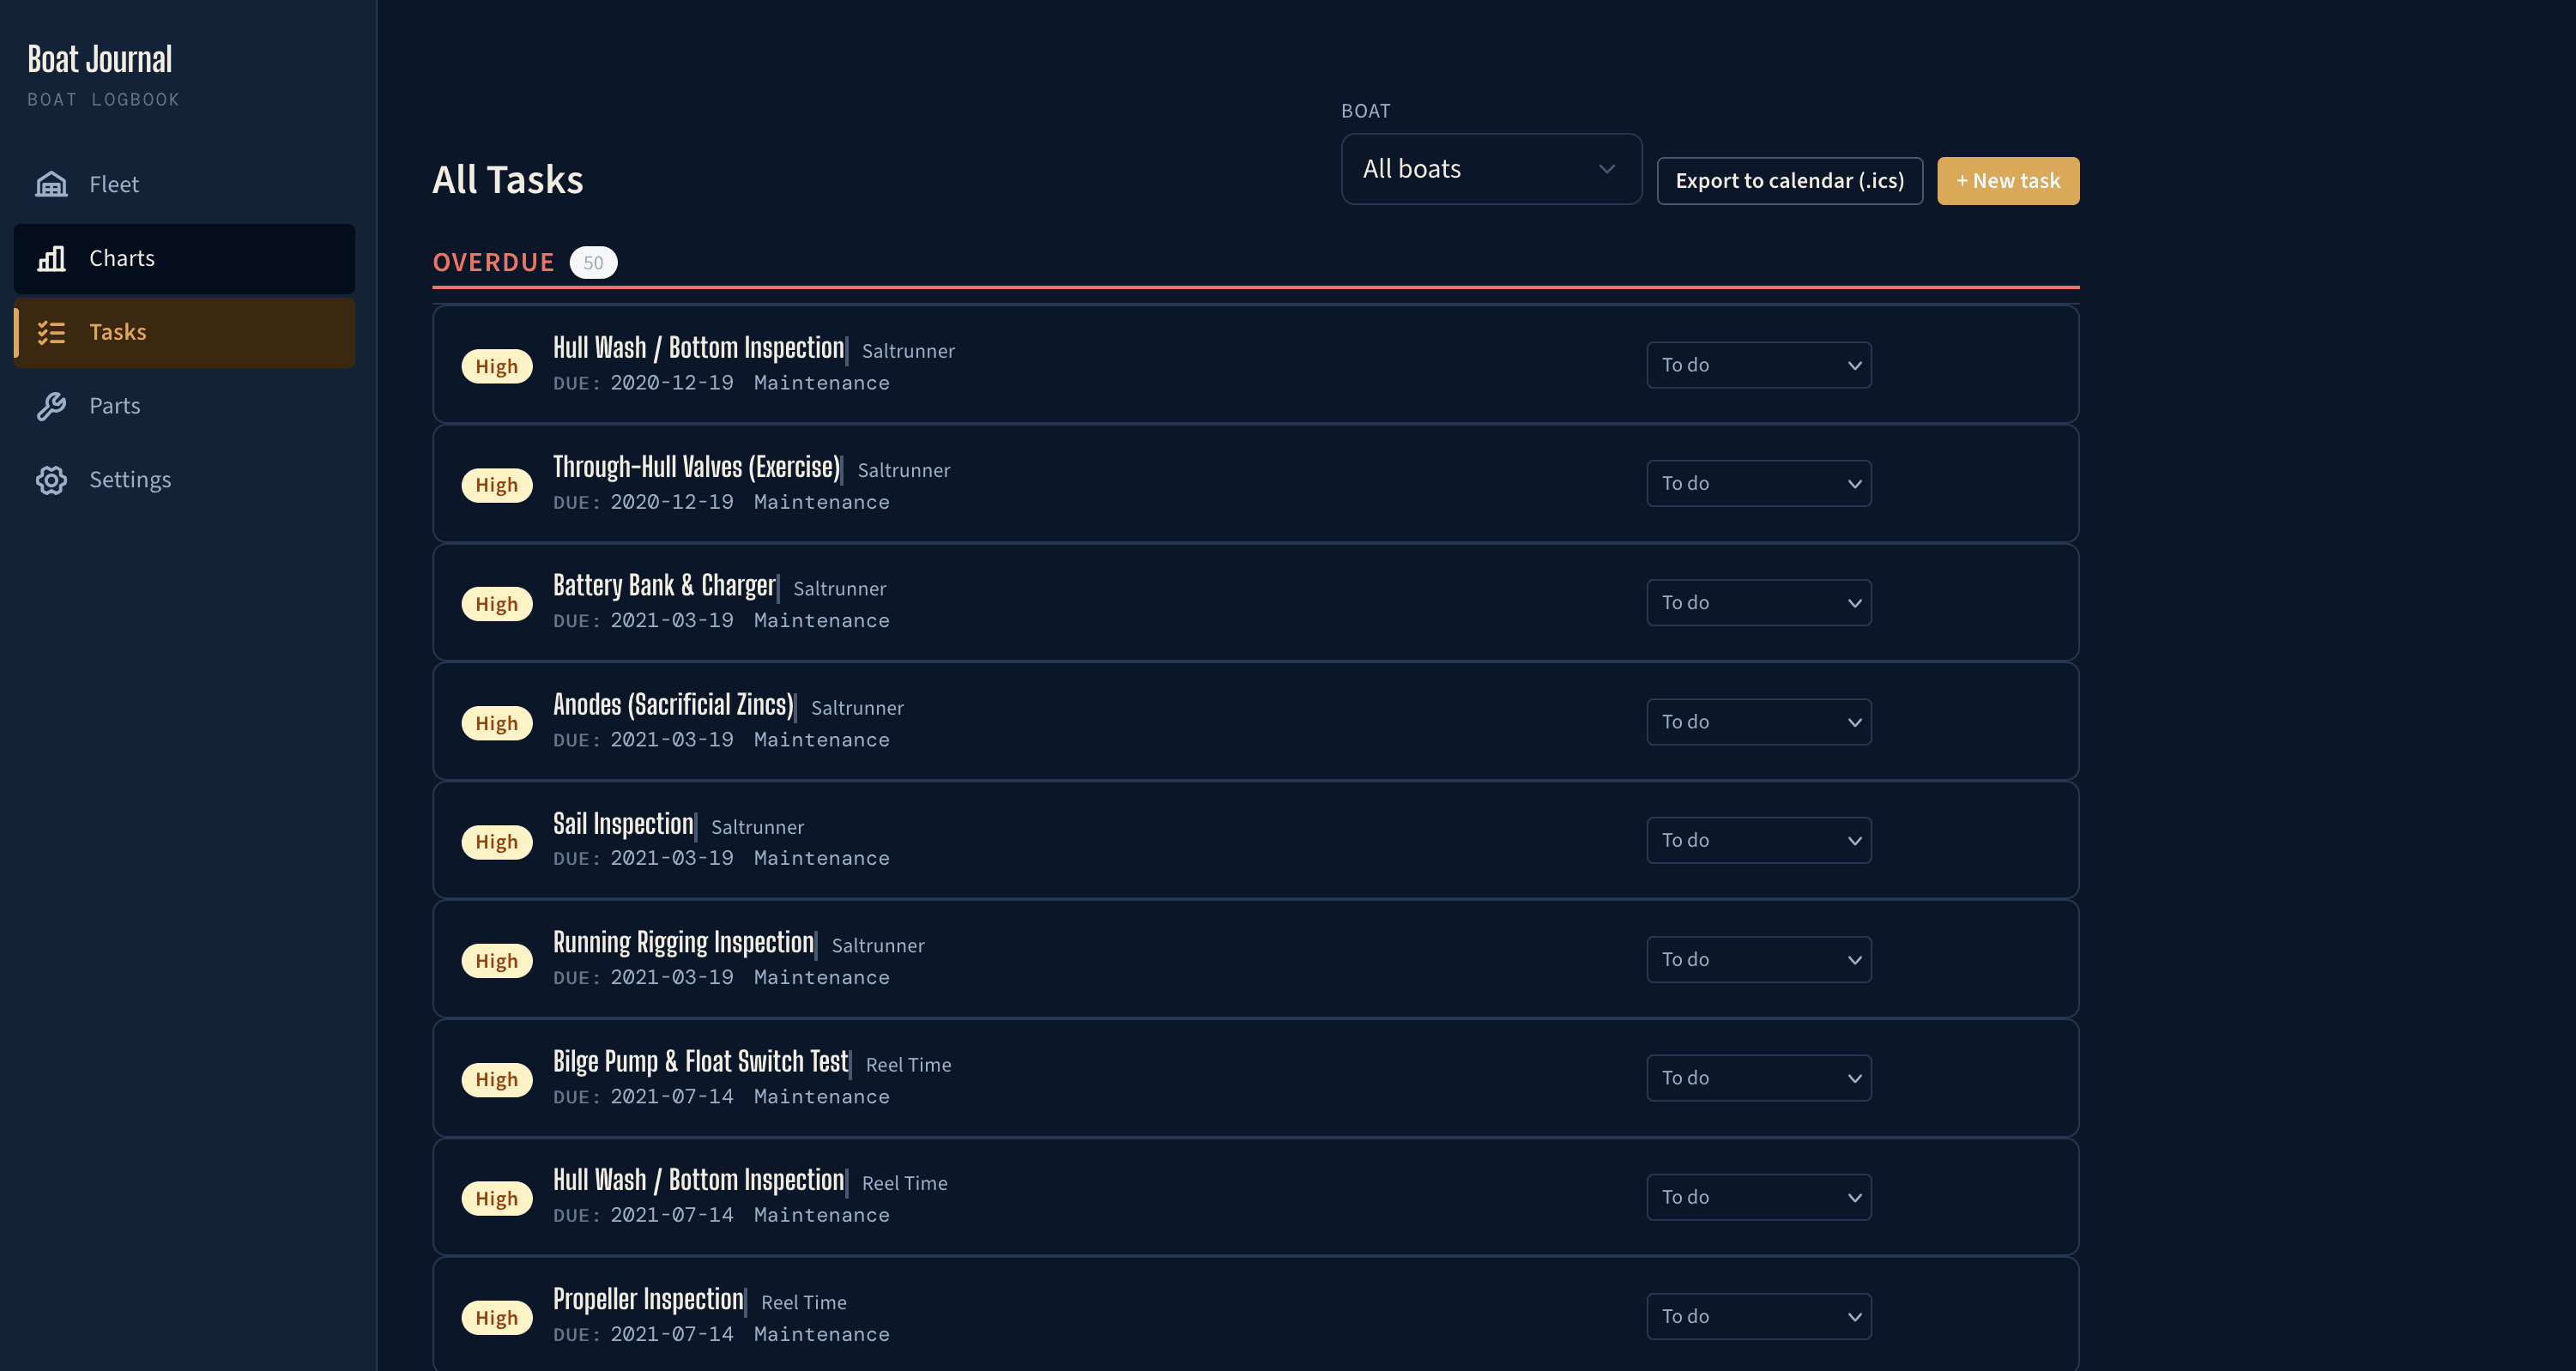
Task: Open status dropdown for Anodes (Sacrificial Zincs)
Action: (1759, 722)
